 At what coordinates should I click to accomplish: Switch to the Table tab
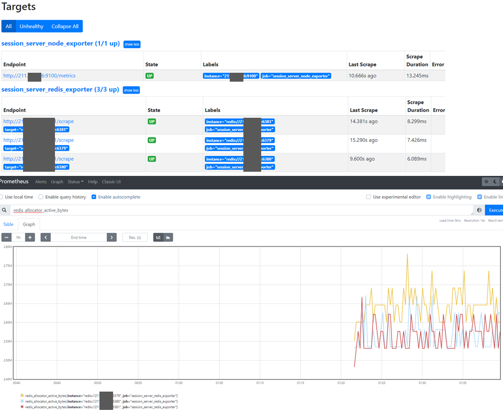point(8,224)
